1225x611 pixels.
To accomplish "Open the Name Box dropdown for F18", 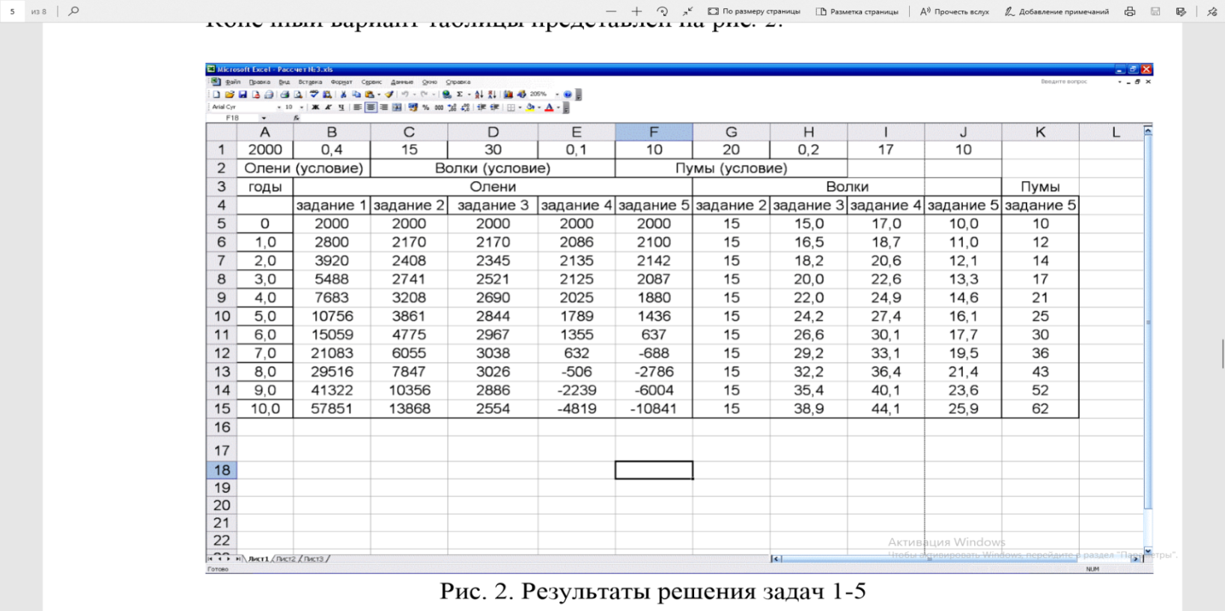I will (x=264, y=118).
